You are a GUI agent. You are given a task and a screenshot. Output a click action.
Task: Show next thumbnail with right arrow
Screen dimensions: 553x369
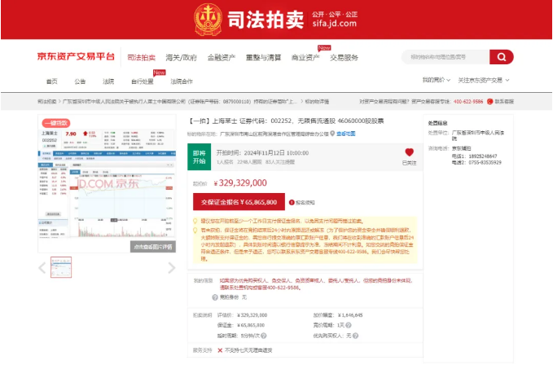(171, 268)
